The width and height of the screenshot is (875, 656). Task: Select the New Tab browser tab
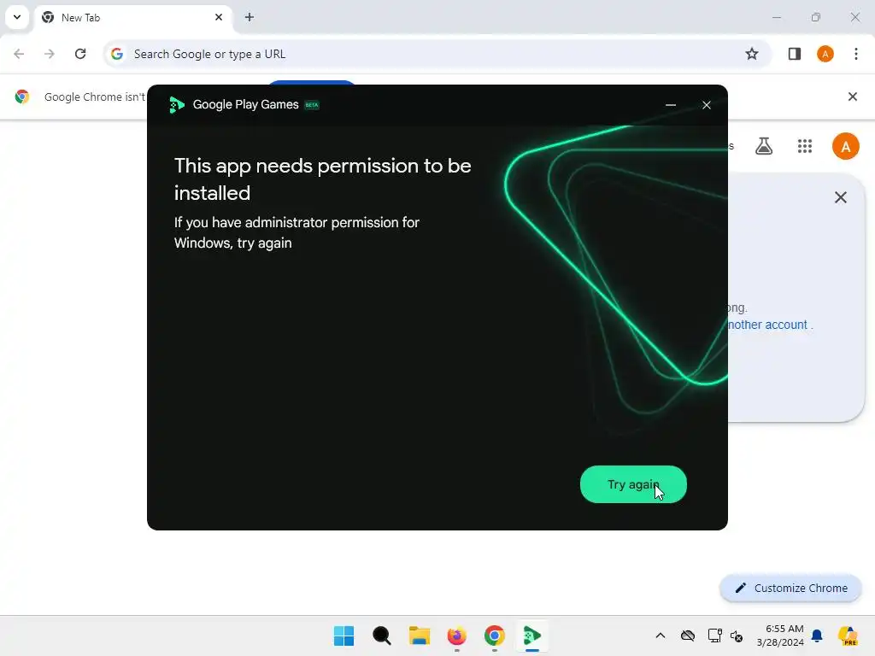(x=132, y=17)
